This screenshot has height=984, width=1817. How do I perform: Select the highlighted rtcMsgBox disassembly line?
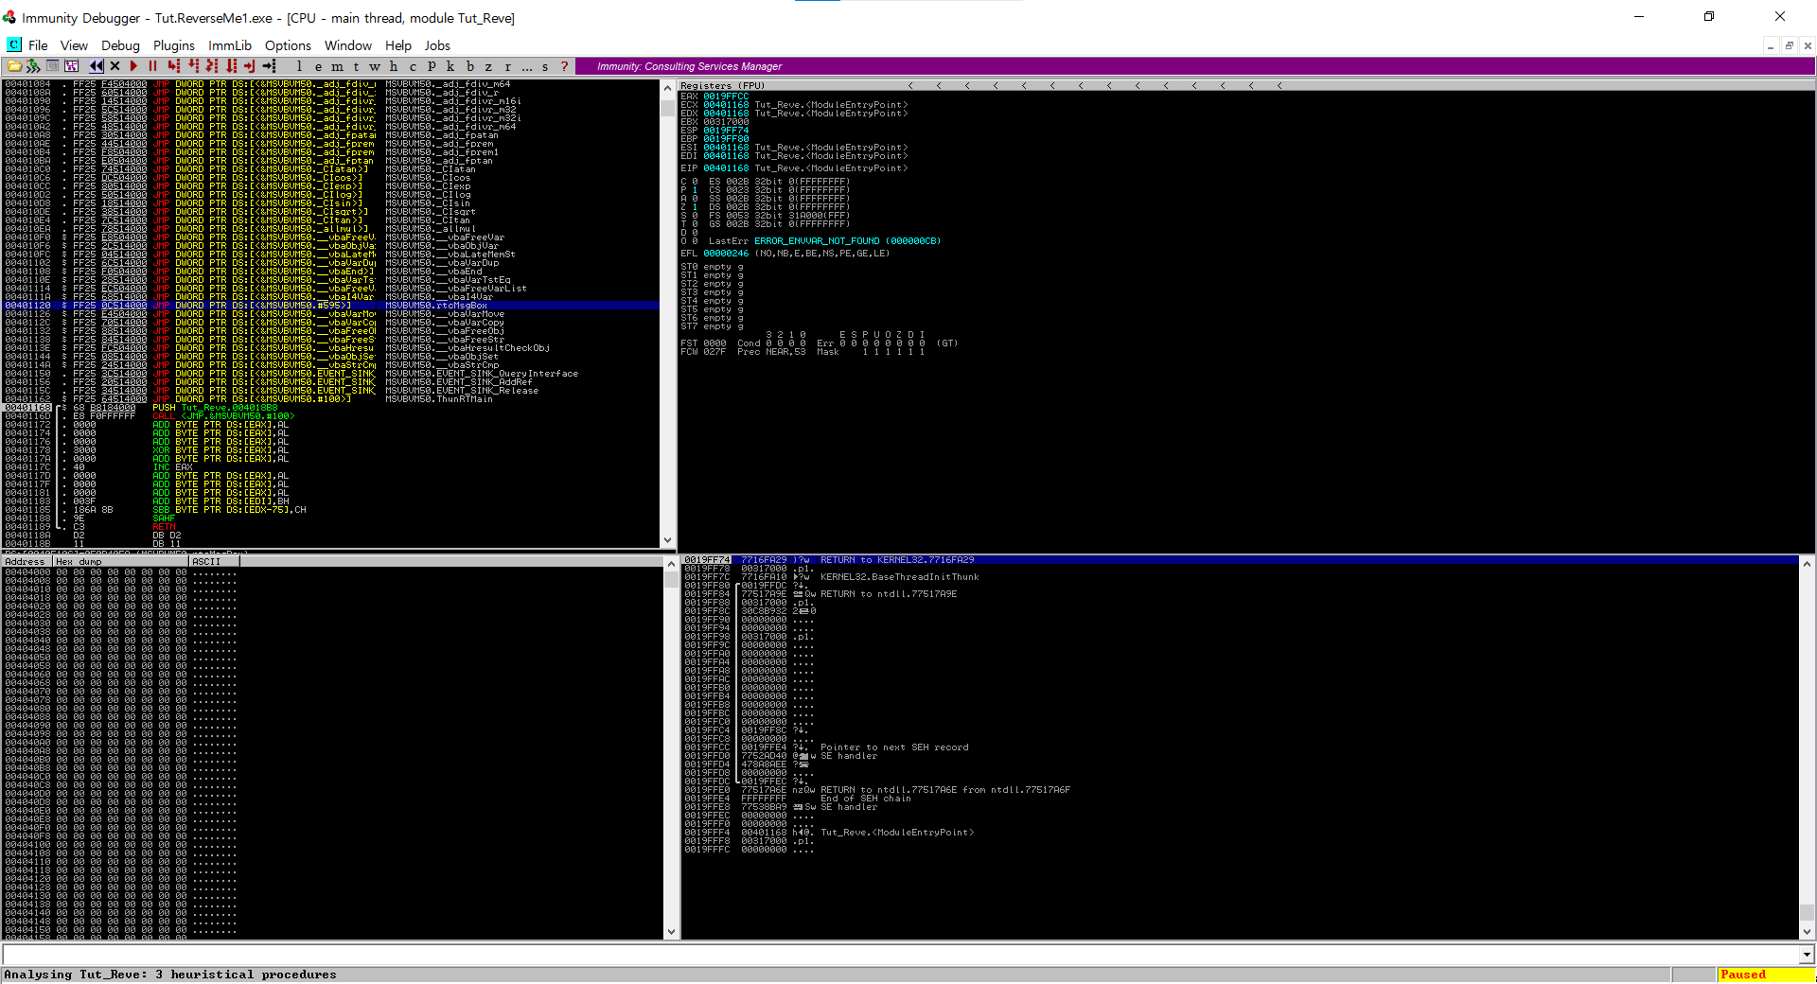click(331, 306)
